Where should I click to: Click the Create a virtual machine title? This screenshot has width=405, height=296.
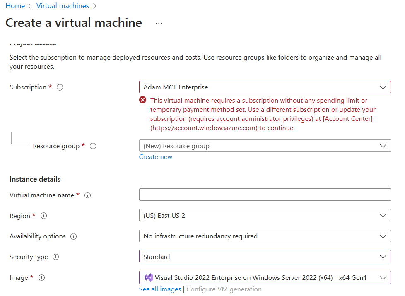[74, 23]
